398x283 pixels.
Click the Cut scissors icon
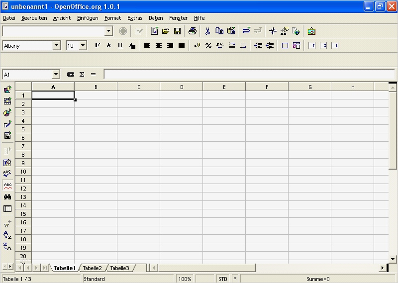click(x=207, y=31)
